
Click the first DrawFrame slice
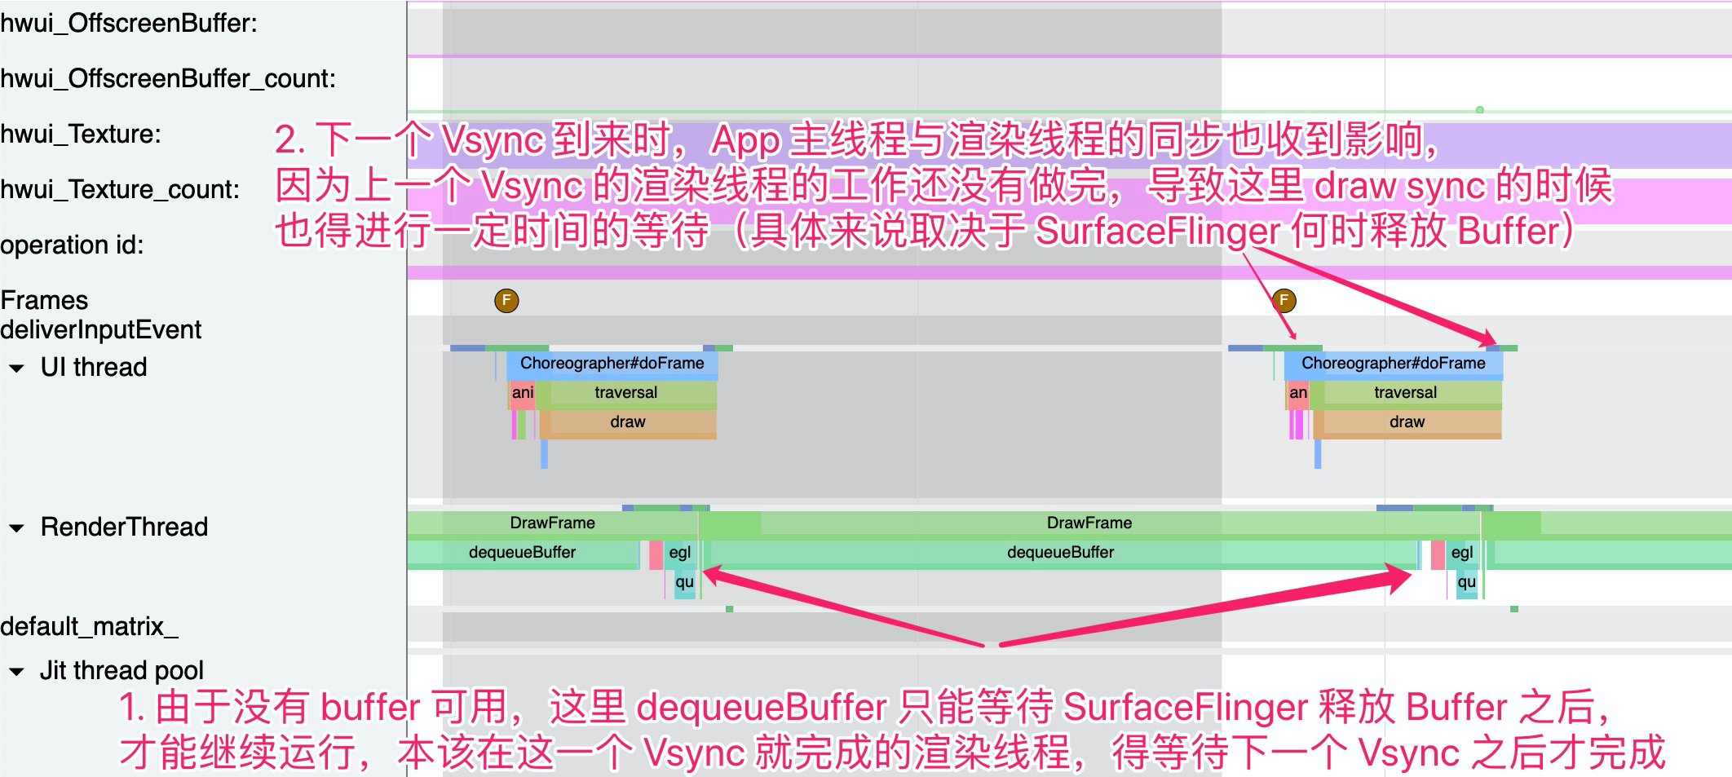tap(554, 523)
